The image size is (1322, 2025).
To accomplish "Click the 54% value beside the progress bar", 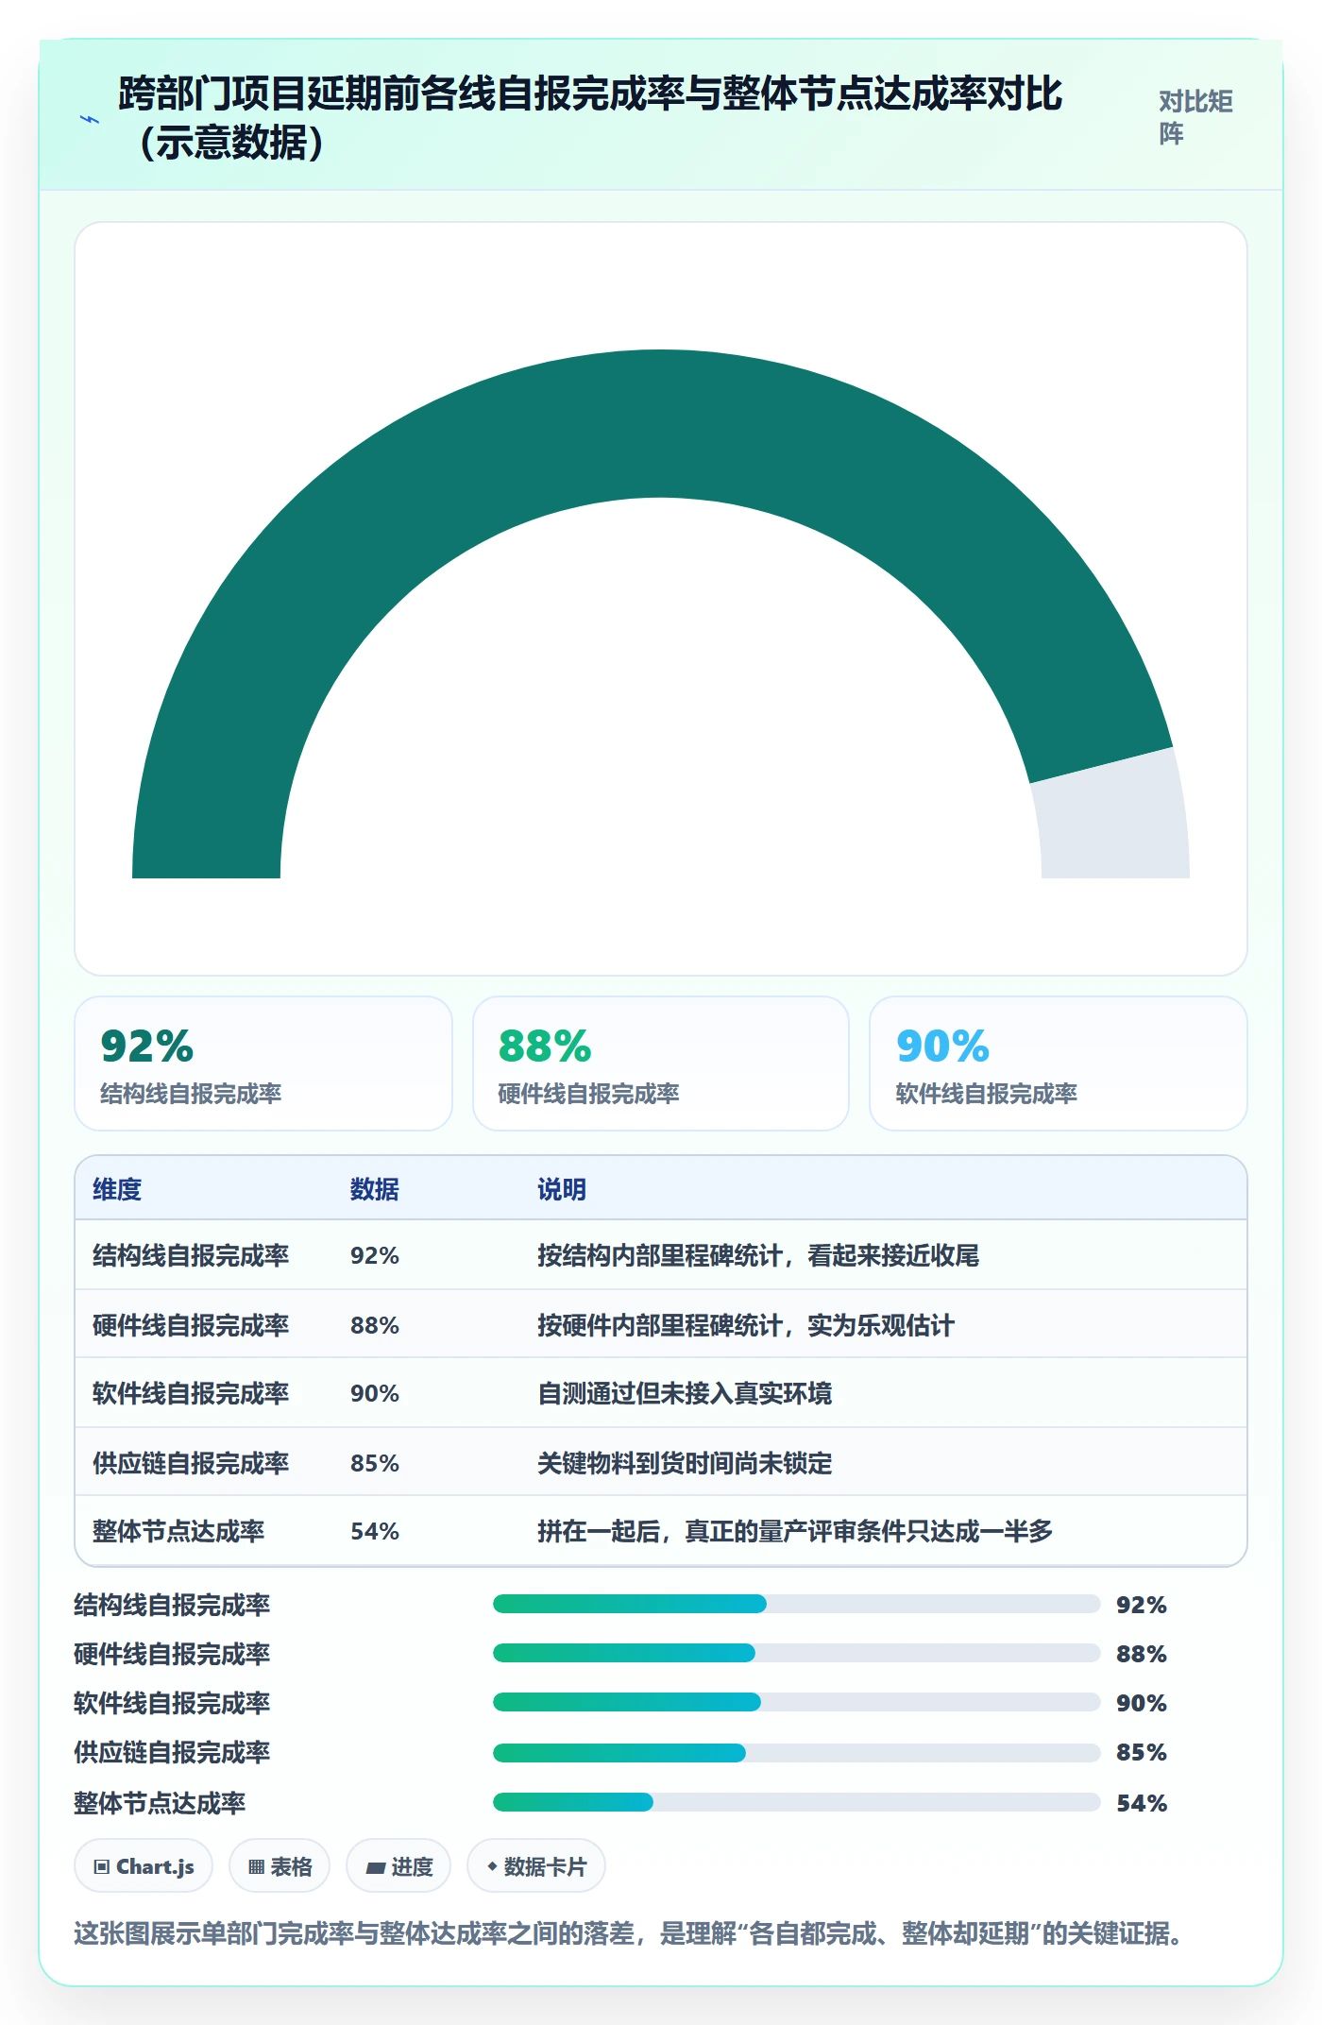I will click(1142, 1803).
